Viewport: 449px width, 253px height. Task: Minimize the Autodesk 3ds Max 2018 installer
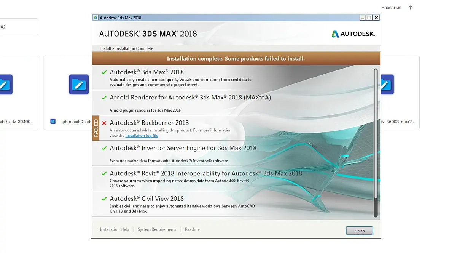click(x=363, y=18)
